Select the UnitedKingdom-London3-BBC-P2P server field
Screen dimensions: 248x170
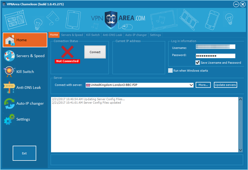pos(140,85)
